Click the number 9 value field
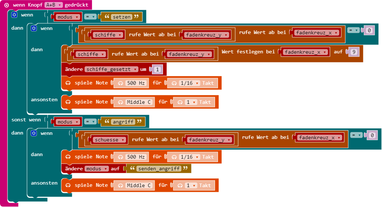The image size is (382, 208). (x=353, y=52)
